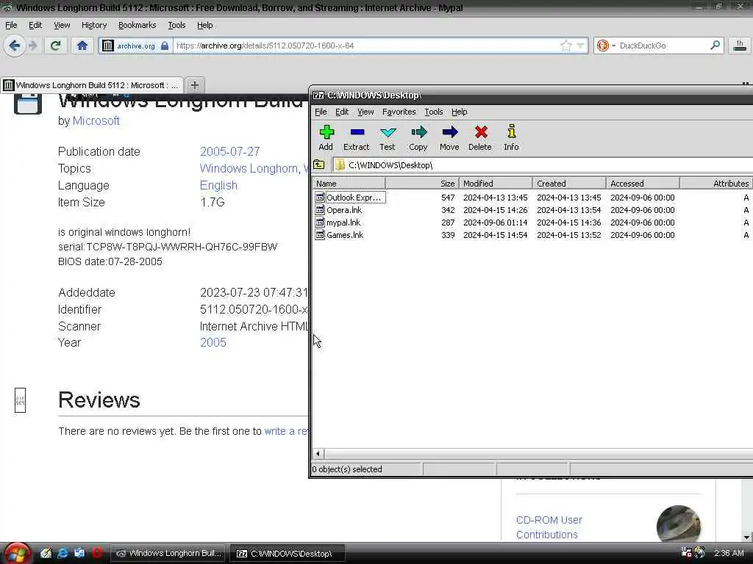The height and width of the screenshot is (564, 753).
Task: Click the page scrollbar down arrow
Action: [746, 537]
